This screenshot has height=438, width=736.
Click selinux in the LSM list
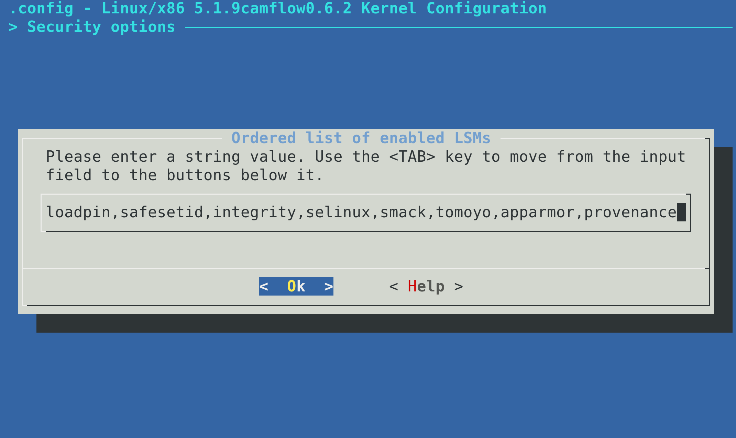click(x=338, y=212)
